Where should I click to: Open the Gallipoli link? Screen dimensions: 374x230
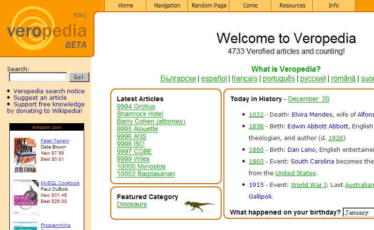(260, 197)
